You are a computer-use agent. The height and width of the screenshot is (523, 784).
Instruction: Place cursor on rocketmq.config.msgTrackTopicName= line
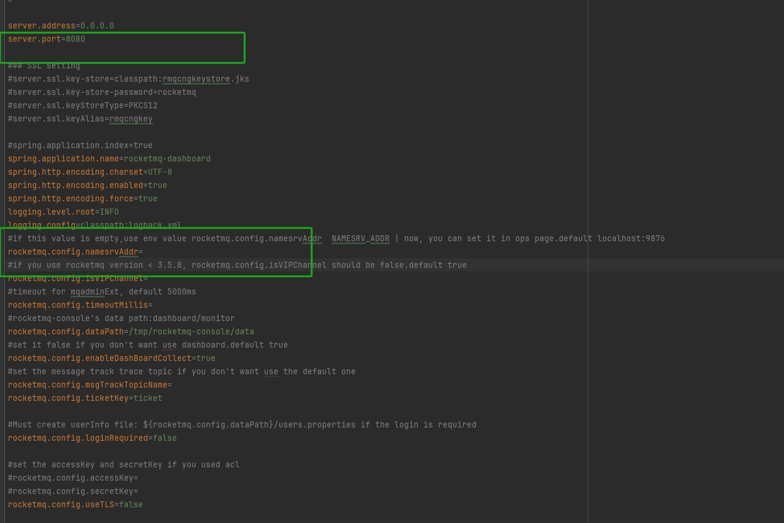[x=90, y=385]
